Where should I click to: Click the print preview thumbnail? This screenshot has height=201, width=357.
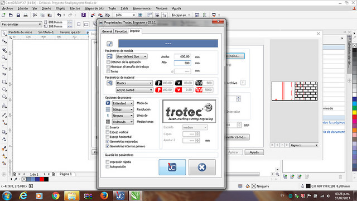pyautogui.click(x=295, y=91)
